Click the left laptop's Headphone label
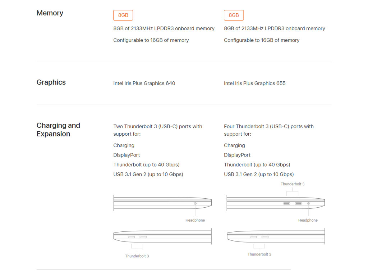368x271 pixels. click(195, 220)
